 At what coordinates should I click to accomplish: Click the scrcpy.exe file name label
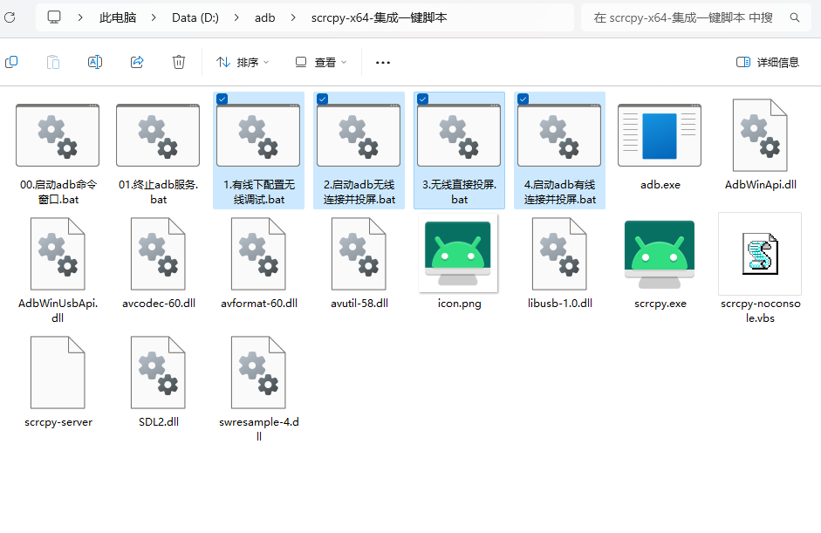pos(660,304)
